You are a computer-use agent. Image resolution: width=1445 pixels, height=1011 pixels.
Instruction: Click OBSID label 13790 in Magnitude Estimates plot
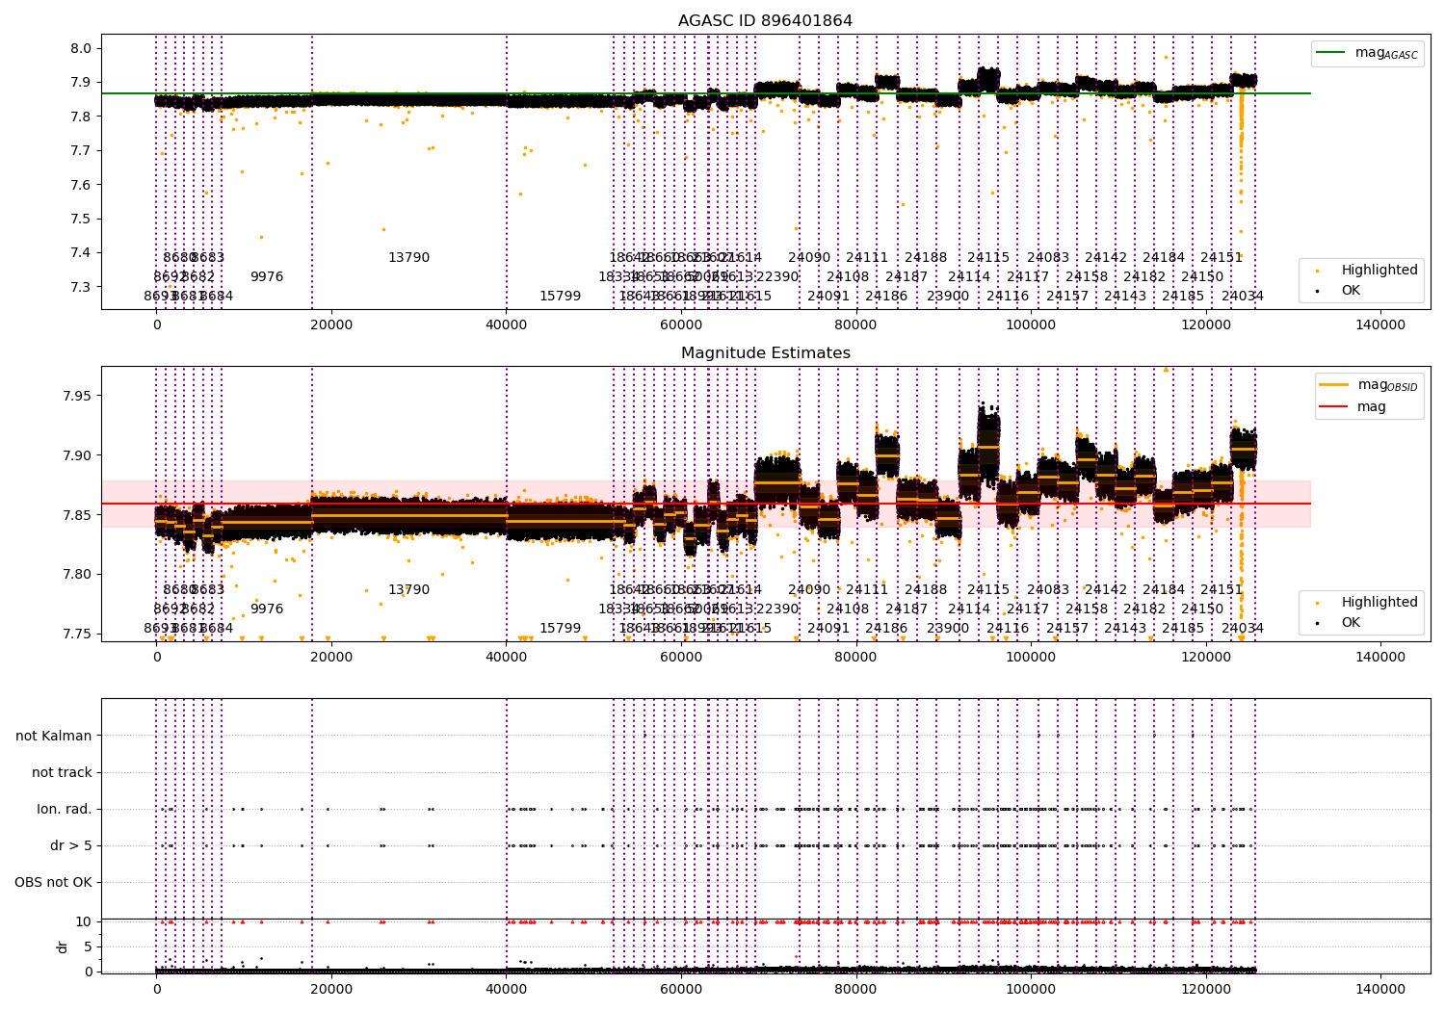(408, 590)
